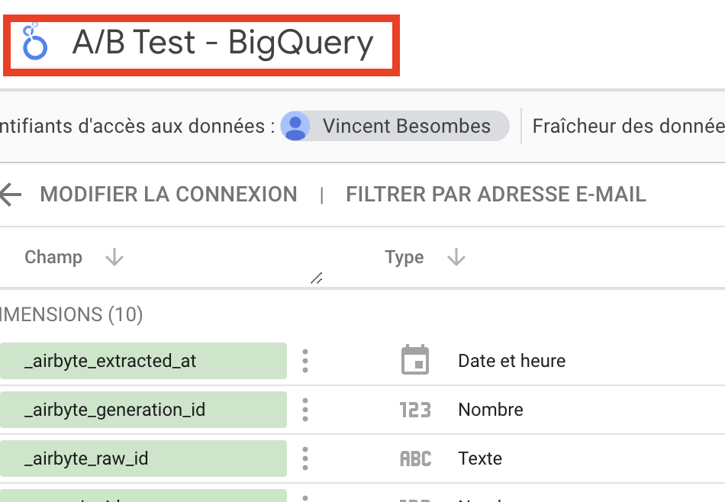This screenshot has height=502, width=725.
Task: Click the user avatar icon beside Vincent Besombes
Action: tap(295, 126)
